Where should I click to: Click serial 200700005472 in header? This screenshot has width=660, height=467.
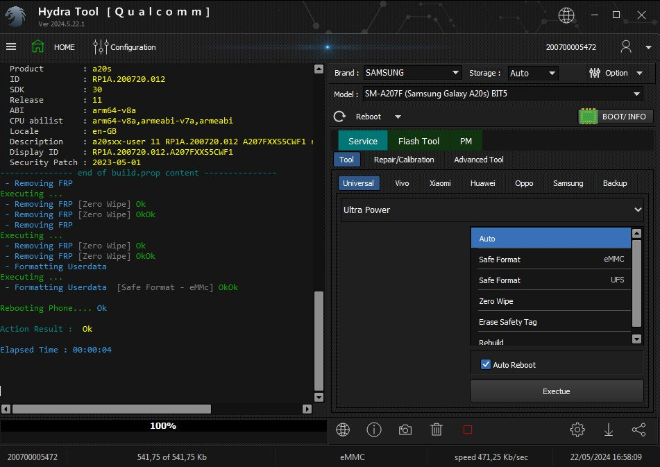point(570,47)
